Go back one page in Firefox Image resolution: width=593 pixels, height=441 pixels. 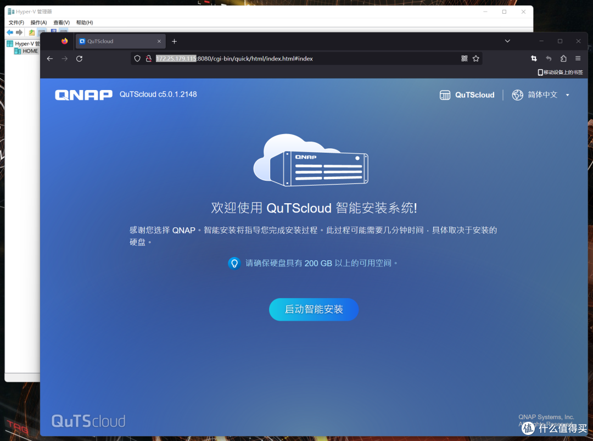point(50,59)
